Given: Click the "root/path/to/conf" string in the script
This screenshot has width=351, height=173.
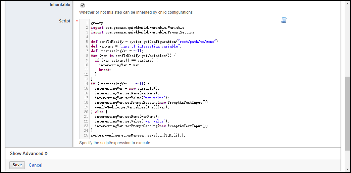Looking at the screenshot, I should (x=198, y=42).
